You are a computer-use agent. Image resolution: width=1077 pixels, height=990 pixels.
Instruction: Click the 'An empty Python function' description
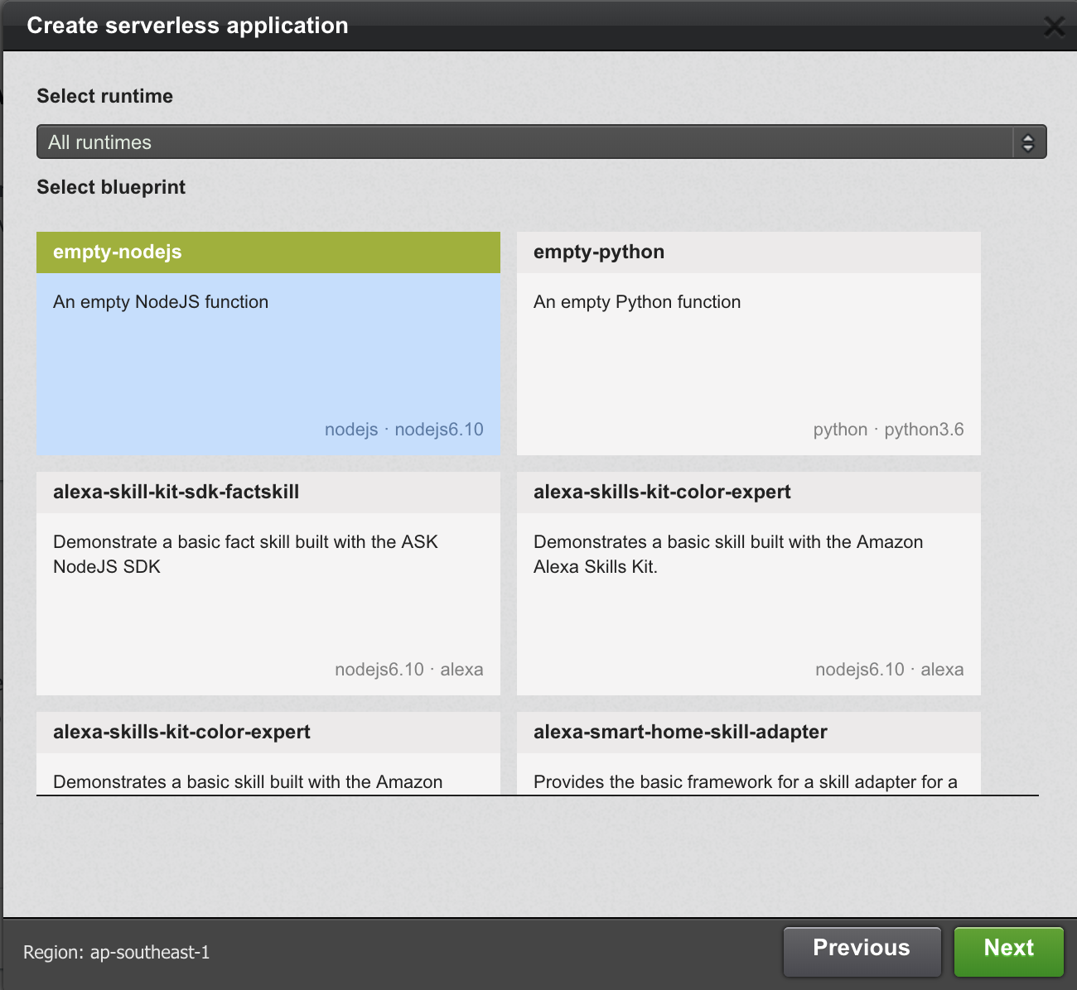pyautogui.click(x=637, y=302)
